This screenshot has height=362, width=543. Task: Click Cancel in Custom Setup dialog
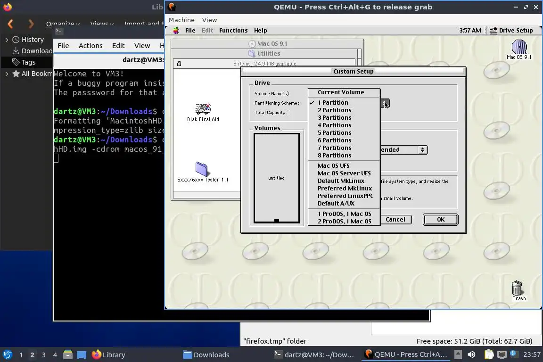(x=395, y=220)
